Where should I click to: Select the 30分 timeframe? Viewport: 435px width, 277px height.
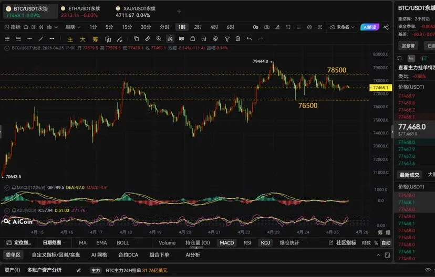146,27
